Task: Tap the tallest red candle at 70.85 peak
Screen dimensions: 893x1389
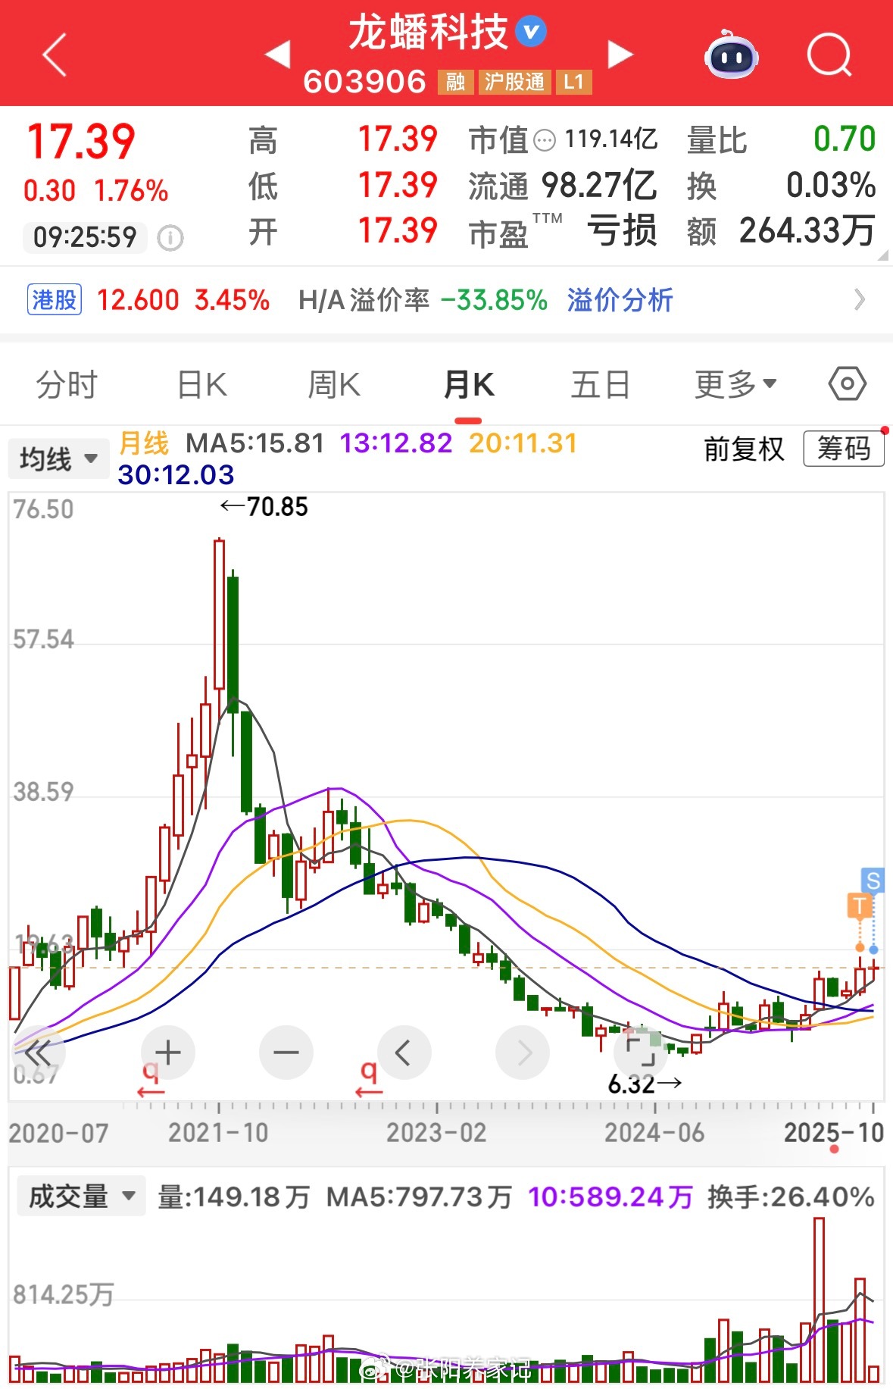Action: click(x=219, y=614)
